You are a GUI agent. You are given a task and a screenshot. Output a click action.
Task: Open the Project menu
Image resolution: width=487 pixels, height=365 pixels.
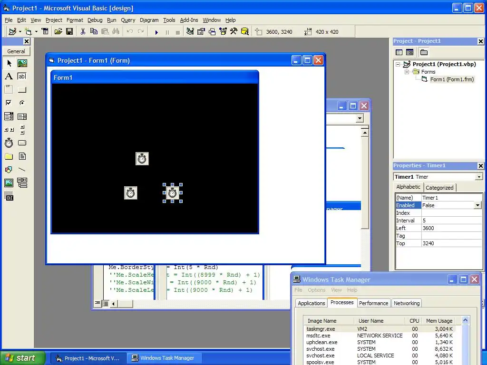54,20
